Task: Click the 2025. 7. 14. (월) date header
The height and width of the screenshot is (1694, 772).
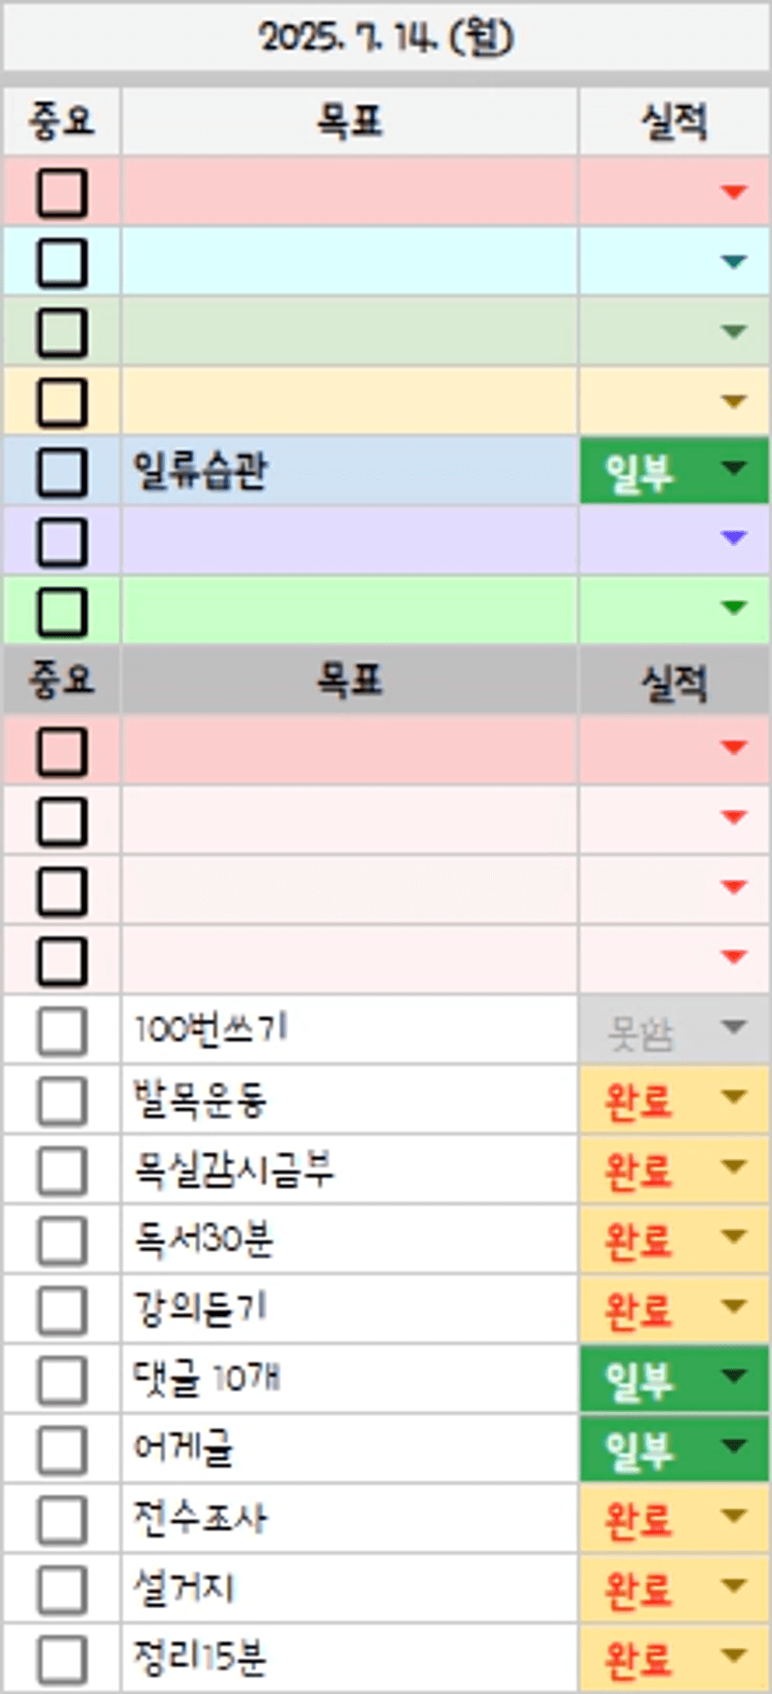Action: (x=386, y=37)
